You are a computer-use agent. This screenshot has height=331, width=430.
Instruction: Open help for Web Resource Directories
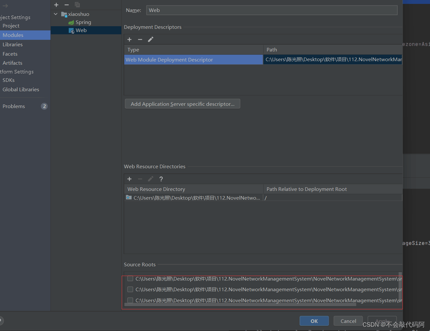(x=161, y=179)
